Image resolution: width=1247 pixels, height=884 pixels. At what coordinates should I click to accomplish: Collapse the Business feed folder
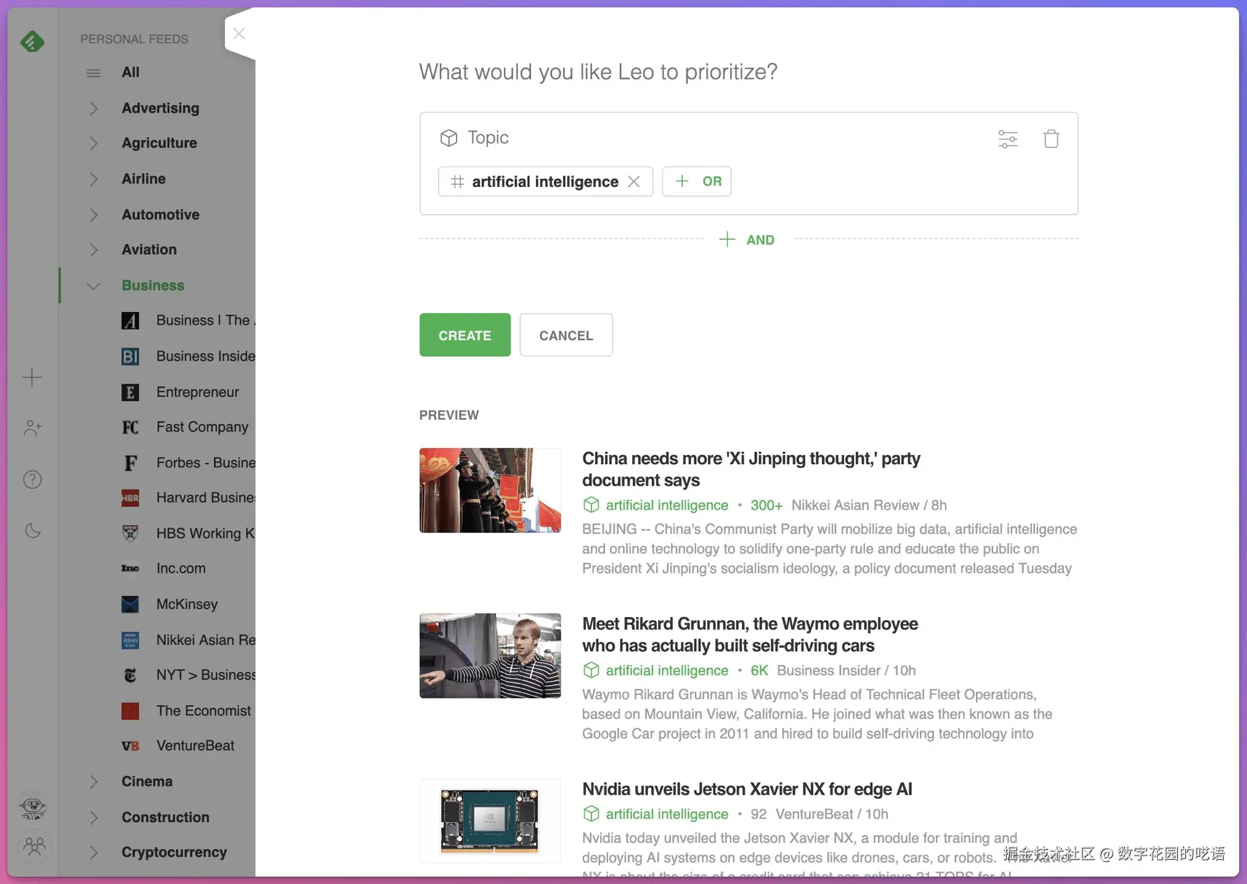point(94,285)
